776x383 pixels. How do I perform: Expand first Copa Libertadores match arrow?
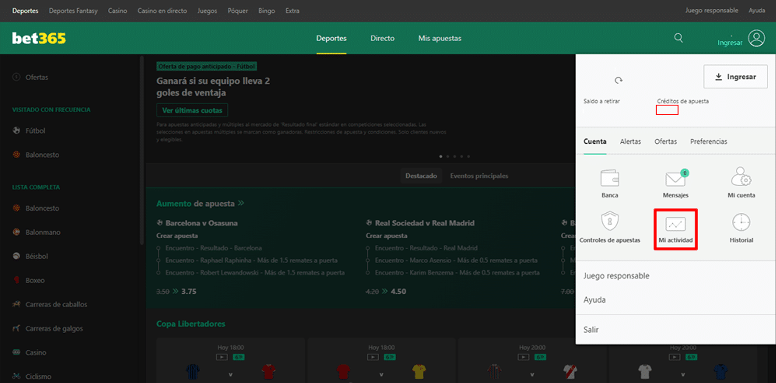point(230,374)
